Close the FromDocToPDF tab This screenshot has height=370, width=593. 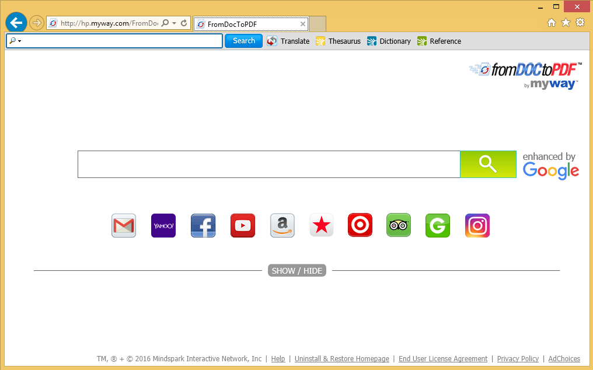[x=302, y=24]
